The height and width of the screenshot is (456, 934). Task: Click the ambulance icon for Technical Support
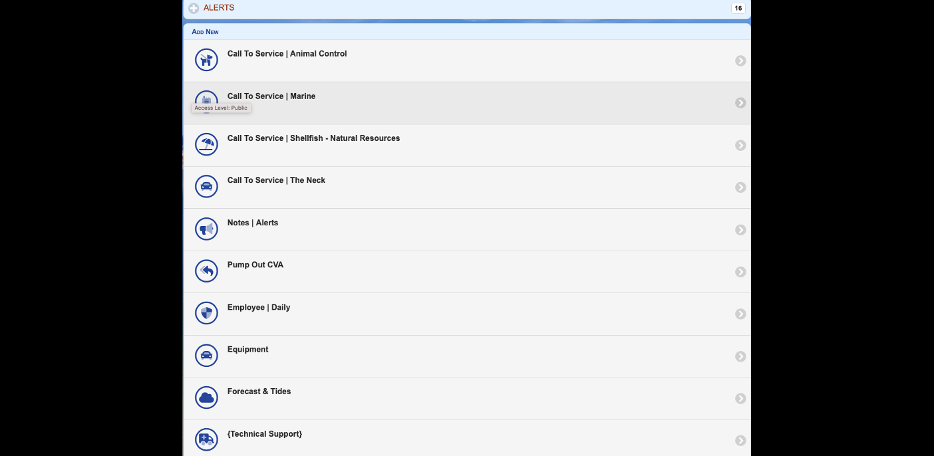[x=206, y=439]
